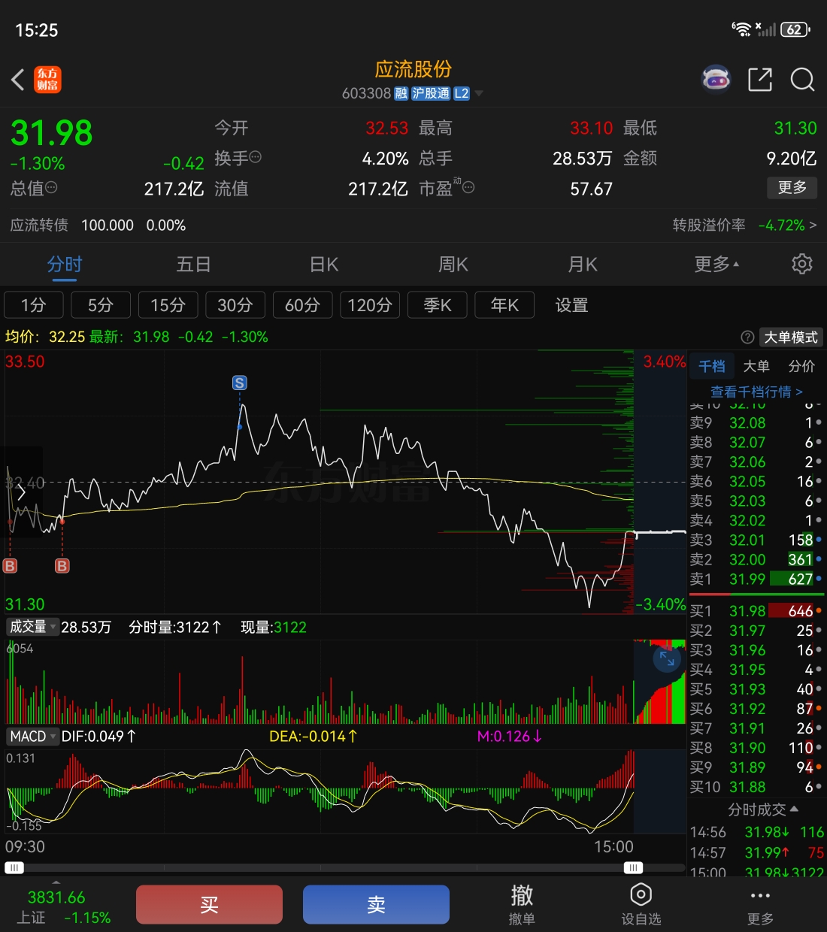The image size is (827, 932).
Task: Open the Eastmoney orange logo icon
Action: tap(47, 80)
